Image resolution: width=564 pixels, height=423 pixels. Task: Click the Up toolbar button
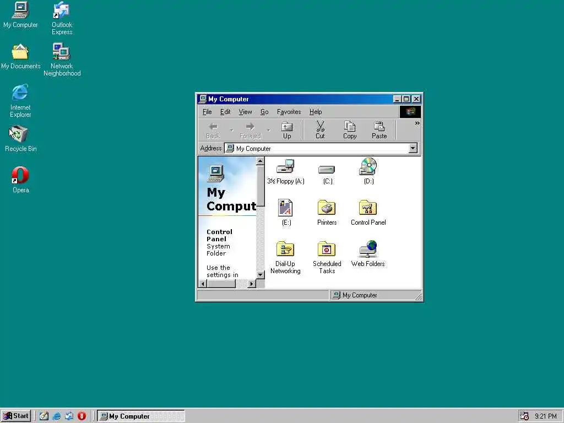pyautogui.click(x=286, y=130)
